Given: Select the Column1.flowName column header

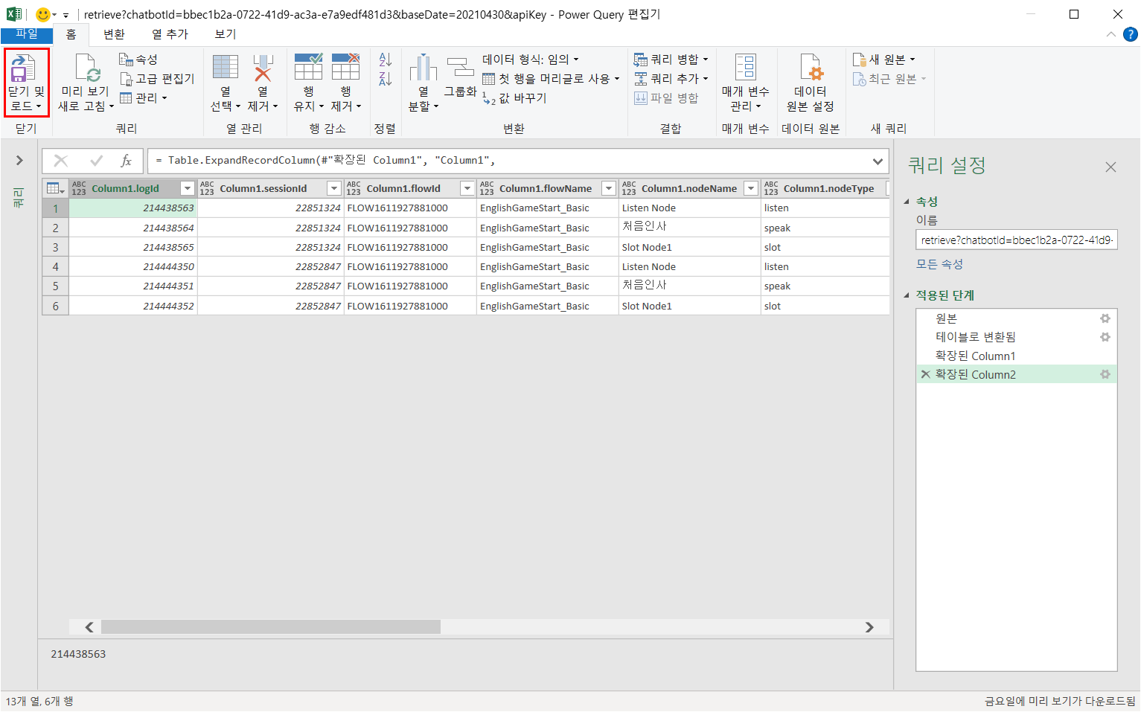Looking at the screenshot, I should [x=547, y=188].
